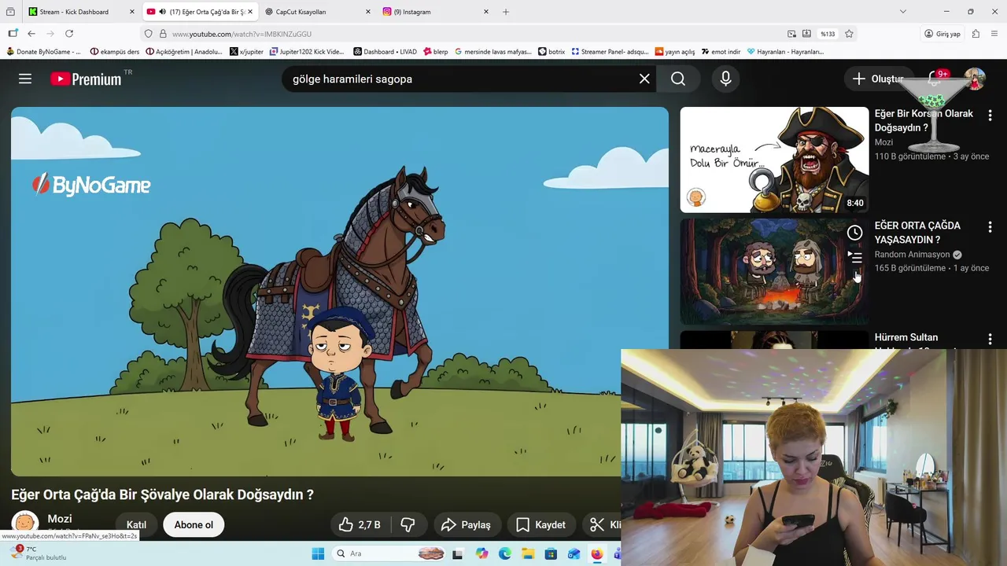The width and height of the screenshot is (1007, 566).
Task: Open the site security padlock icon
Action: [x=163, y=34]
